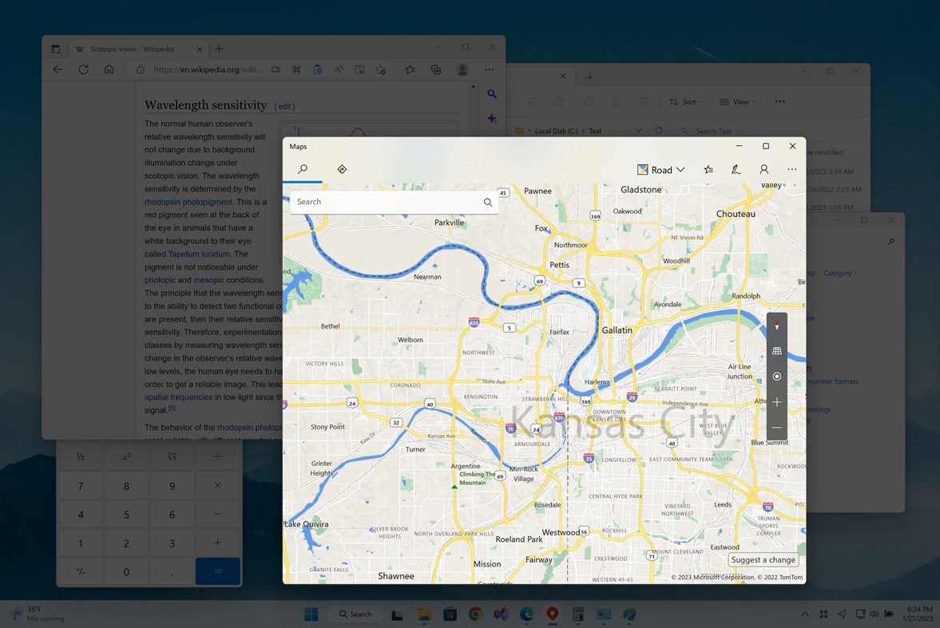Open the Search tab in Maps
This screenshot has height=628, width=940.
(303, 170)
